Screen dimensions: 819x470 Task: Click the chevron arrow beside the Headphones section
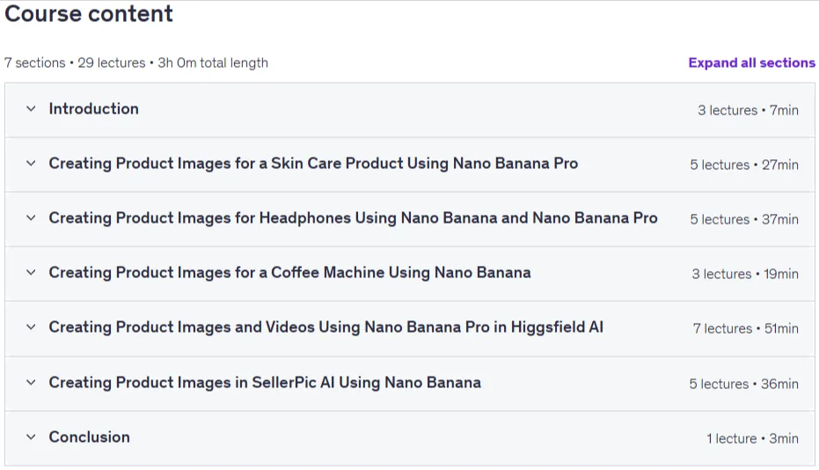coord(31,217)
